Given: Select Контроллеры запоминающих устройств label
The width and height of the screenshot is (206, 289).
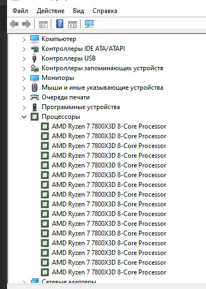Looking at the screenshot, I should [102, 68].
